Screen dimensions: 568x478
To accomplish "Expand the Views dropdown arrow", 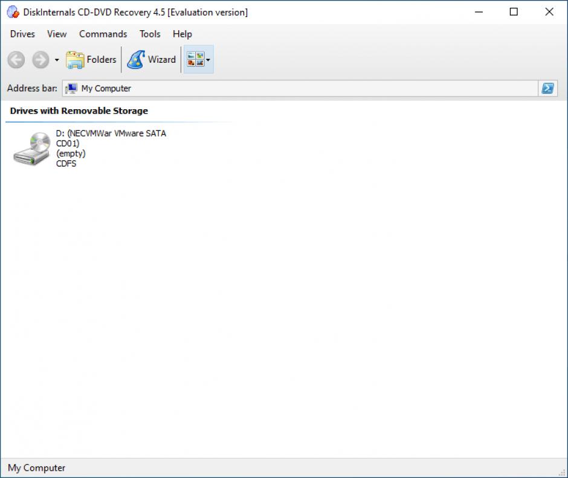I will (208, 60).
